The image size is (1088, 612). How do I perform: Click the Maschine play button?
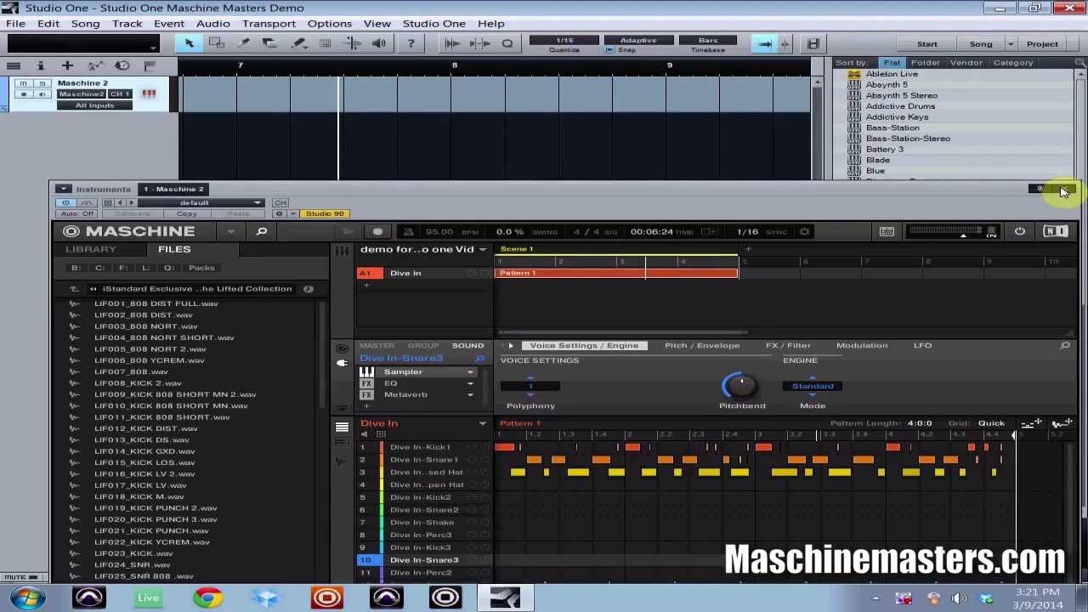tap(348, 231)
